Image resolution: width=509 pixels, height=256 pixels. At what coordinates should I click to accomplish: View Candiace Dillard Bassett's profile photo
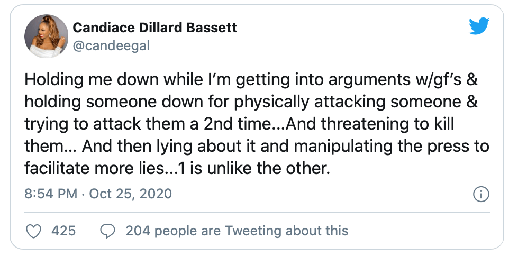coord(47,36)
